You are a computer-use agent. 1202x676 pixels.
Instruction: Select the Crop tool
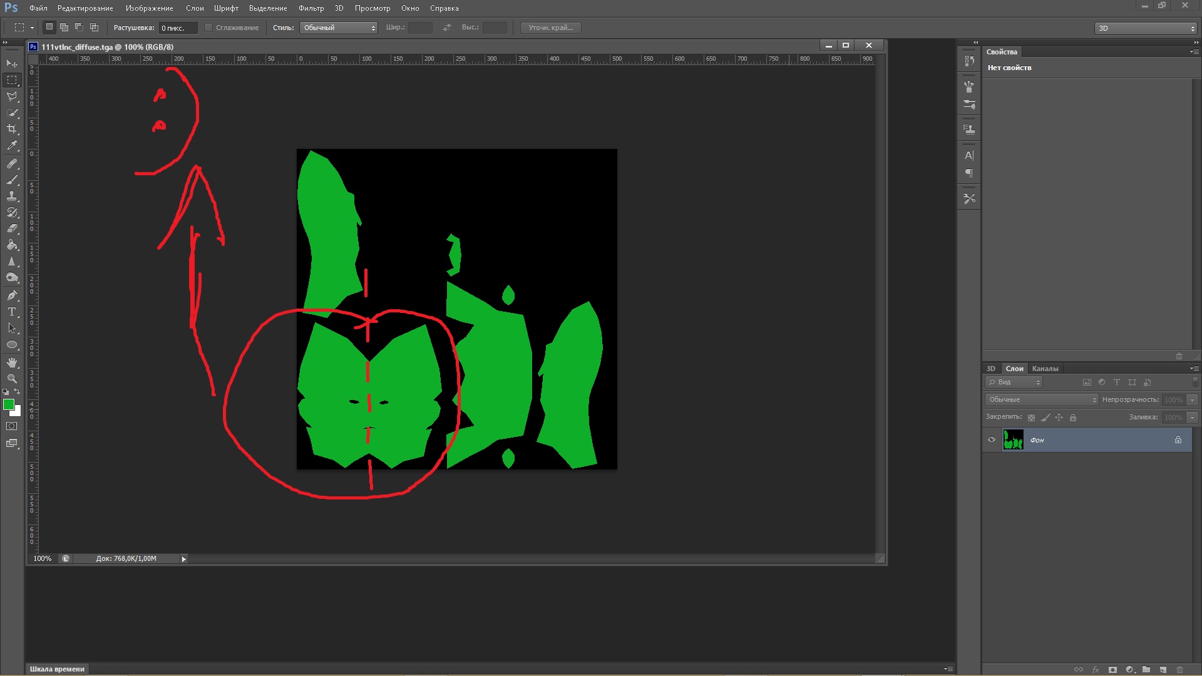(x=12, y=129)
